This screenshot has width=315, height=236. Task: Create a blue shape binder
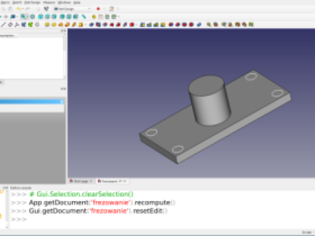24,25
